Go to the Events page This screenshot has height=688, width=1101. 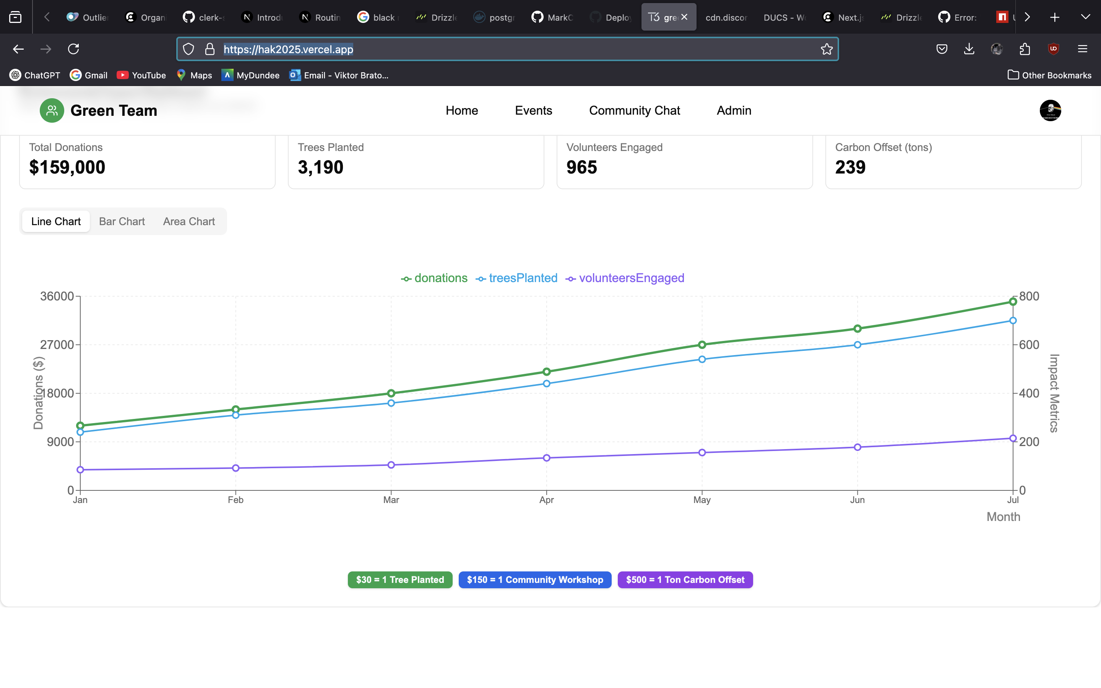533,110
